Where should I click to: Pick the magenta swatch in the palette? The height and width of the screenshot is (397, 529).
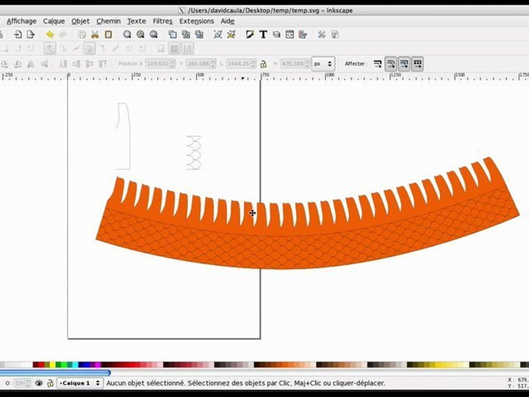(98, 364)
